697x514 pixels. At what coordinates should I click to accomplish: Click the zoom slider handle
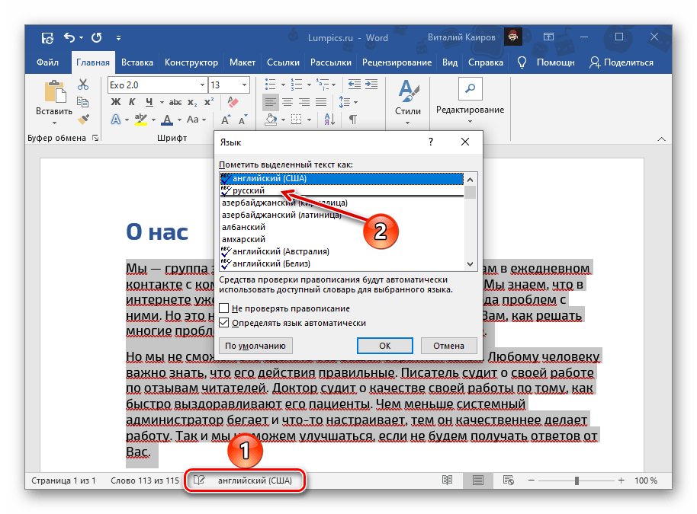(577, 480)
